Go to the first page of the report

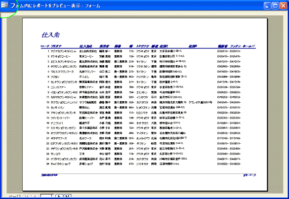point(27,196)
